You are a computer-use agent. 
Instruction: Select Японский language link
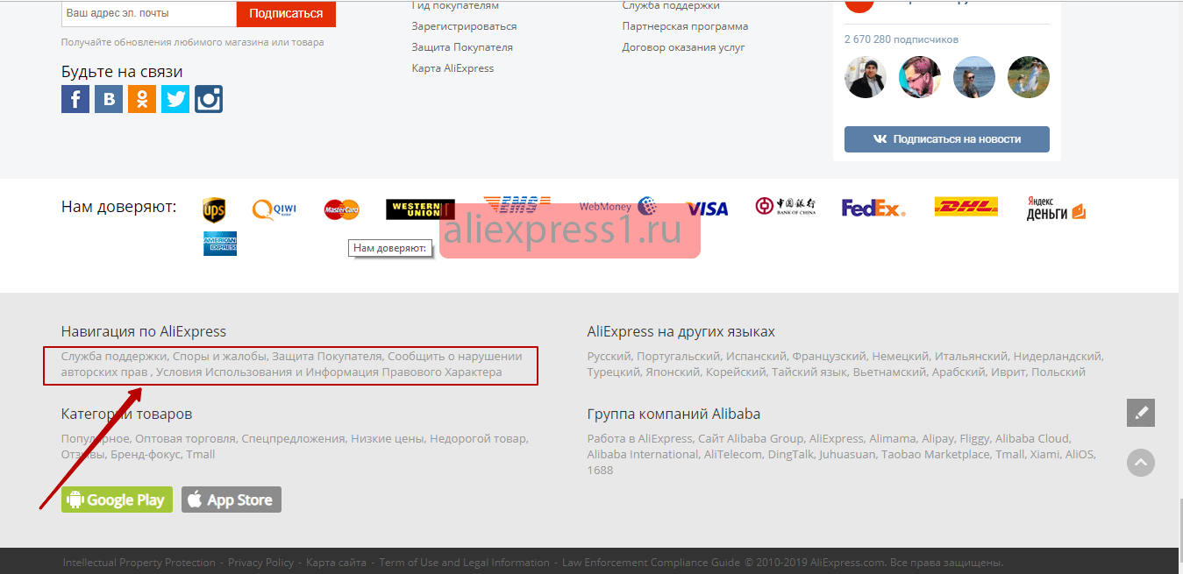click(674, 372)
